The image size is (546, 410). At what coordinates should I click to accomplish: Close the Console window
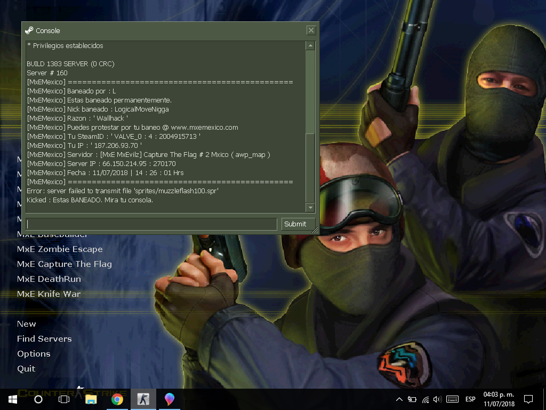coord(311,30)
